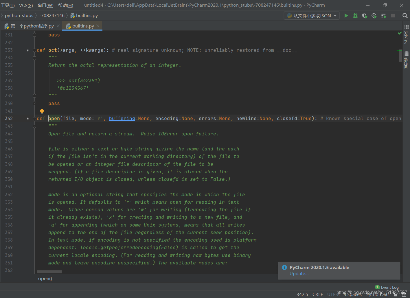Open the SciView side panel
Viewport: 410px width, 298px height.
tap(406, 37)
